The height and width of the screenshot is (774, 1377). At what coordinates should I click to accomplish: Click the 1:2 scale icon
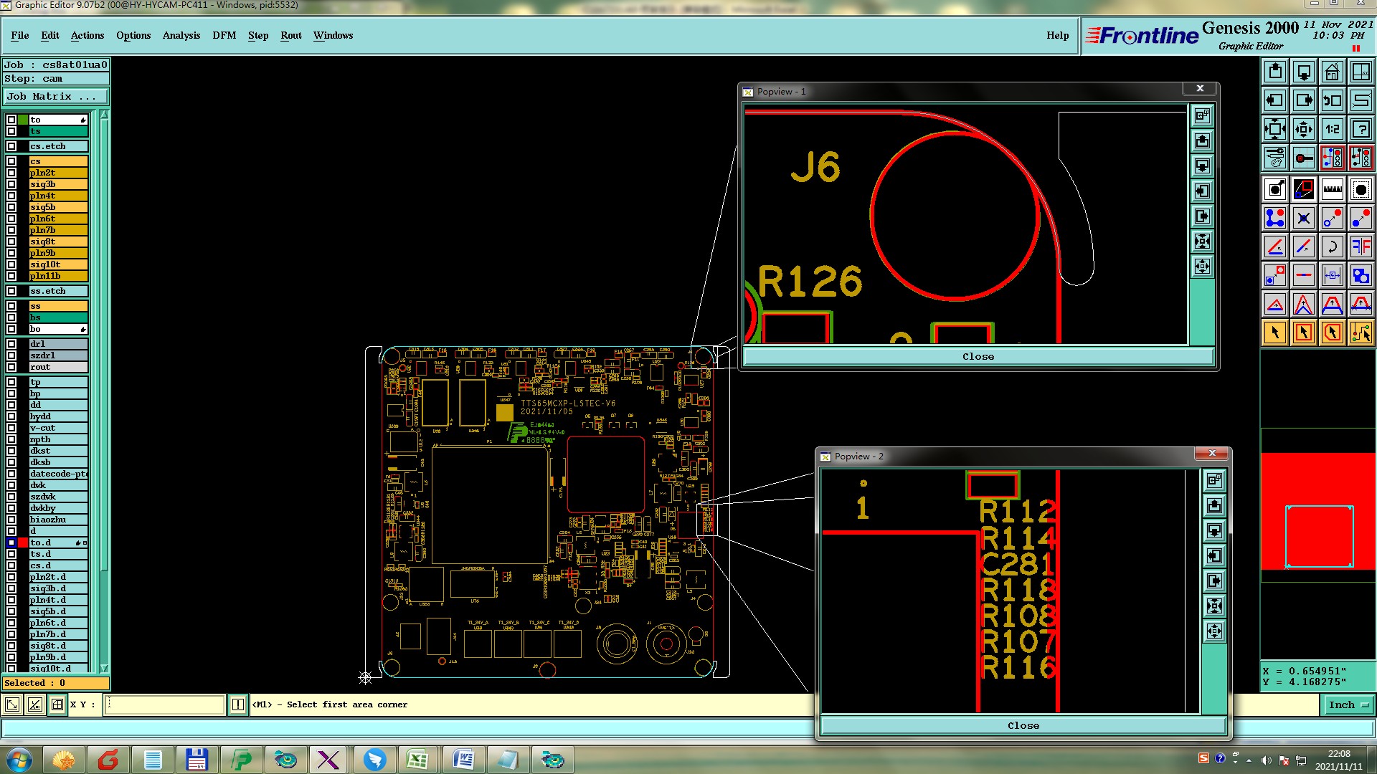click(x=1333, y=129)
